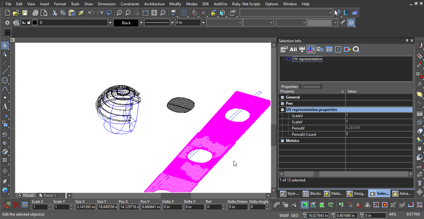Save the drawing with the floppy disk icon
This screenshot has height=219, width=424.
click(x=25, y=13)
